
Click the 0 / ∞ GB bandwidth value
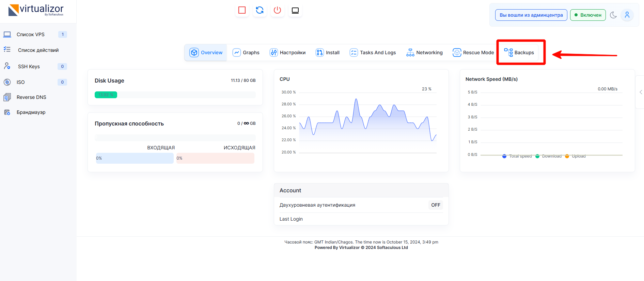coord(247,123)
